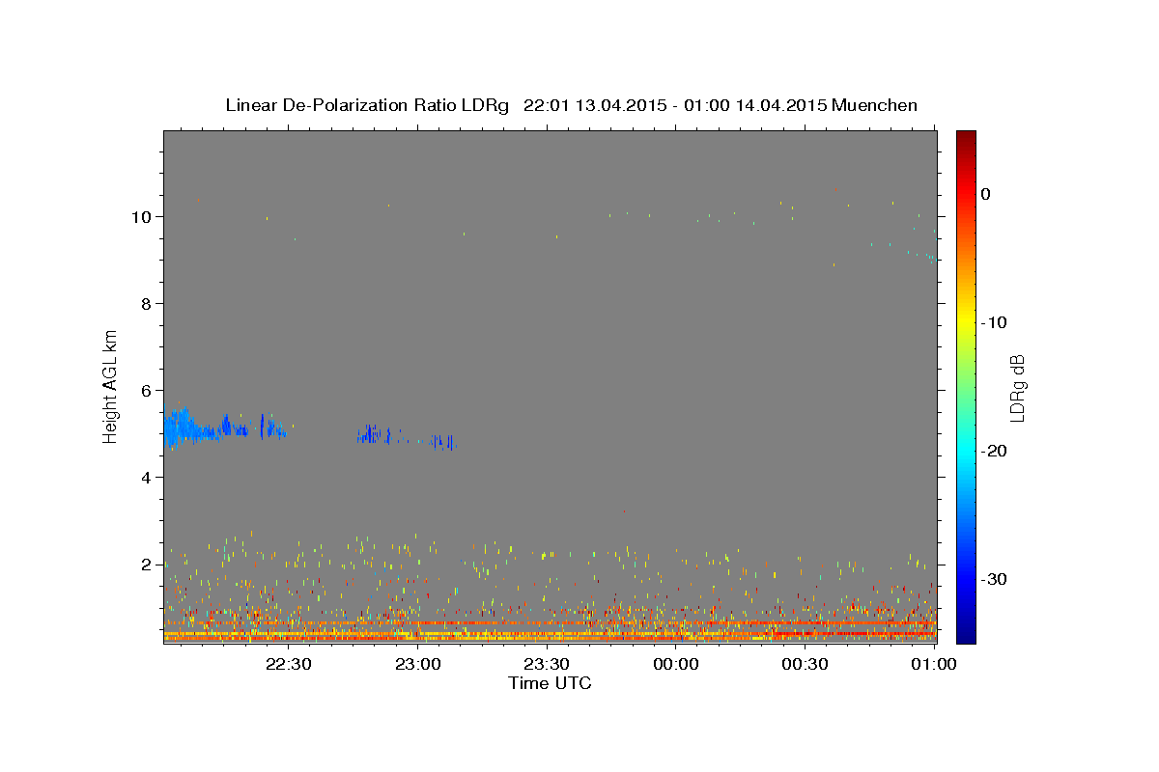This screenshot has height=772, width=1159.
Task: Click the plot title 'Linear De-Polarization Ratio LDRg'
Action: pos(366,105)
